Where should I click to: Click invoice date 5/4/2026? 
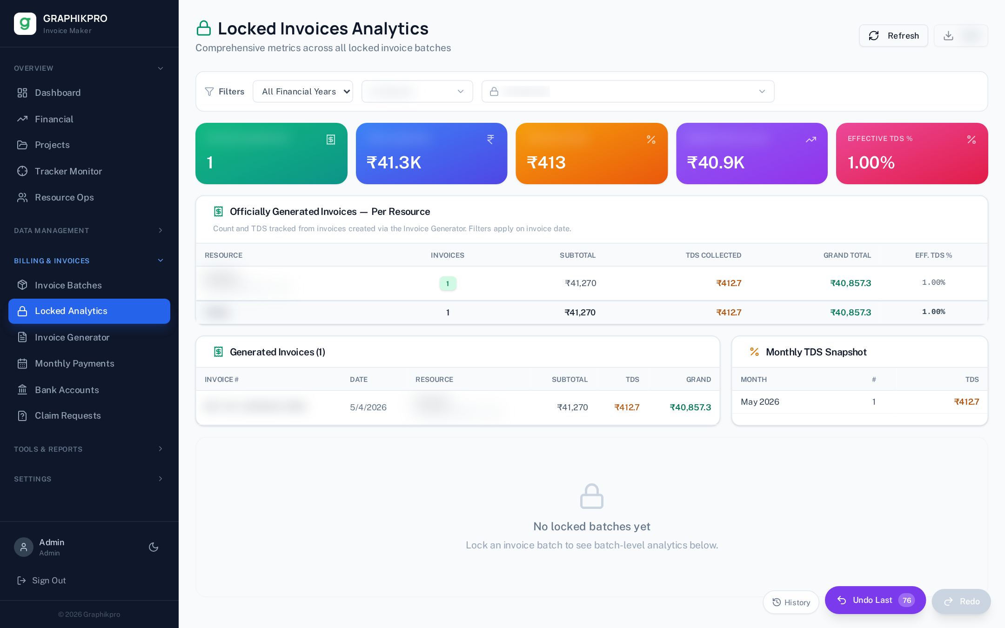368,408
